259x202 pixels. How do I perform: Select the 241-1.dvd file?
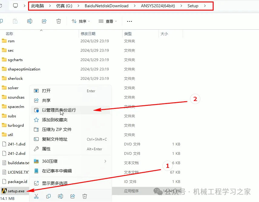coord(17,144)
